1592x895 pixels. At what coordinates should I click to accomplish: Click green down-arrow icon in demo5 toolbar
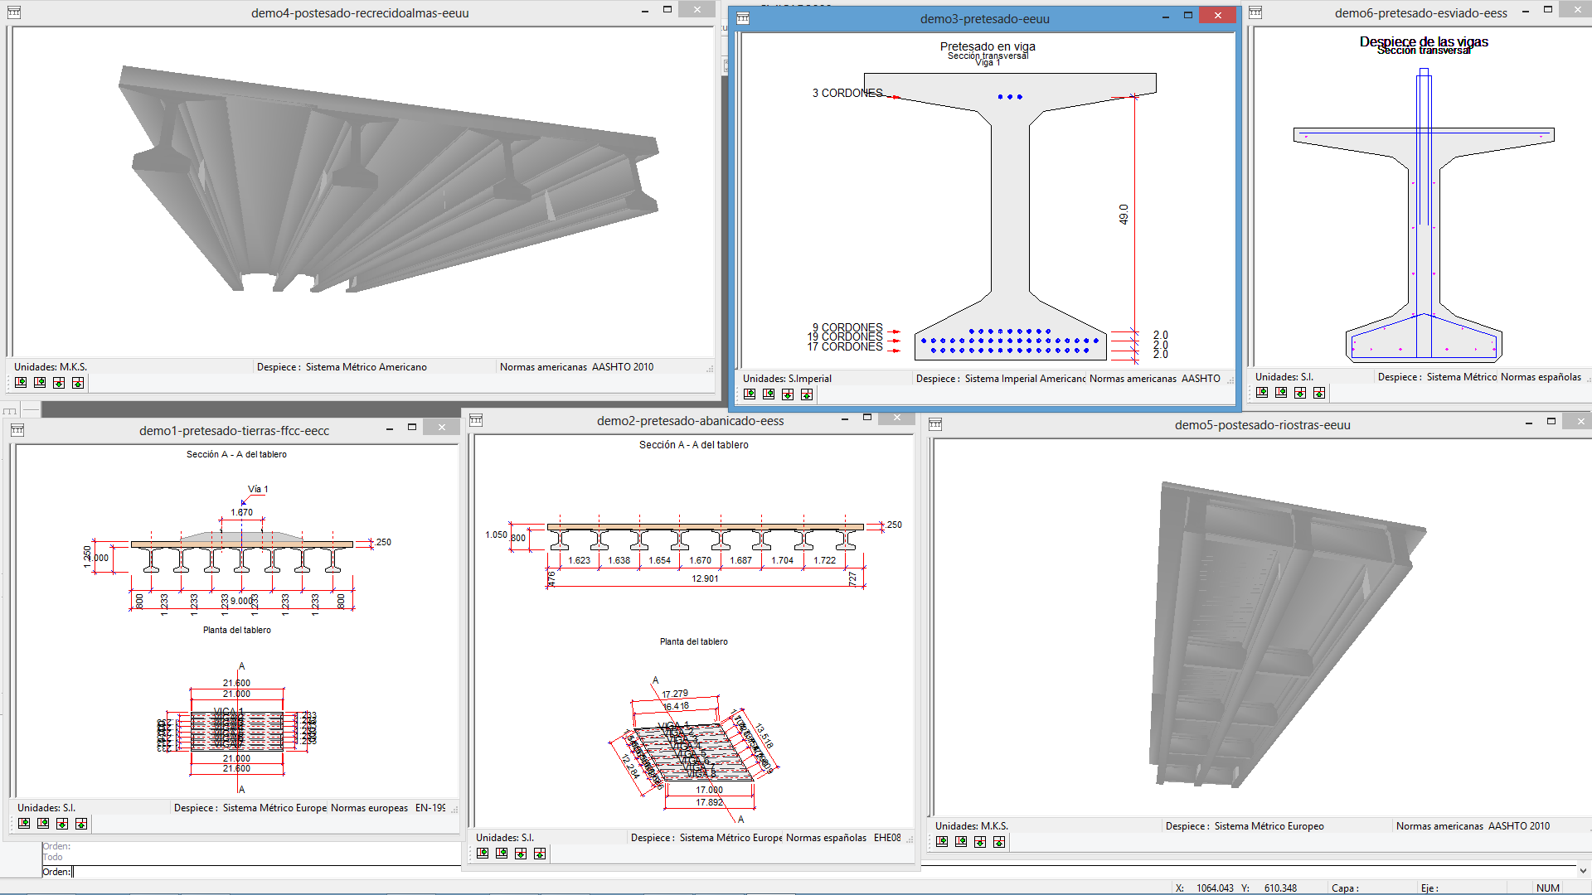tap(980, 842)
